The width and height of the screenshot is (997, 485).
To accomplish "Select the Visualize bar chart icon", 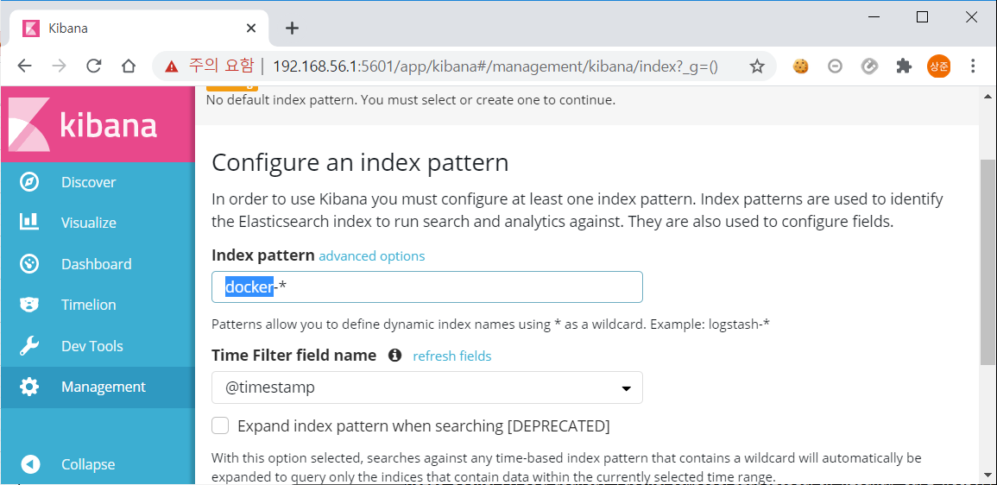I will pos(29,223).
